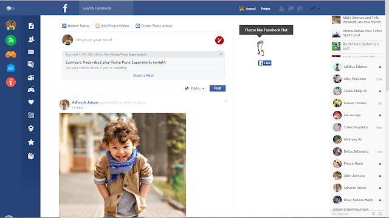Chat with Adharsh Jaison in chat list
389x218 pixels.
tap(357, 188)
